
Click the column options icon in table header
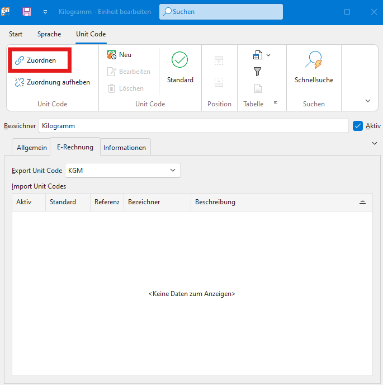tap(362, 202)
